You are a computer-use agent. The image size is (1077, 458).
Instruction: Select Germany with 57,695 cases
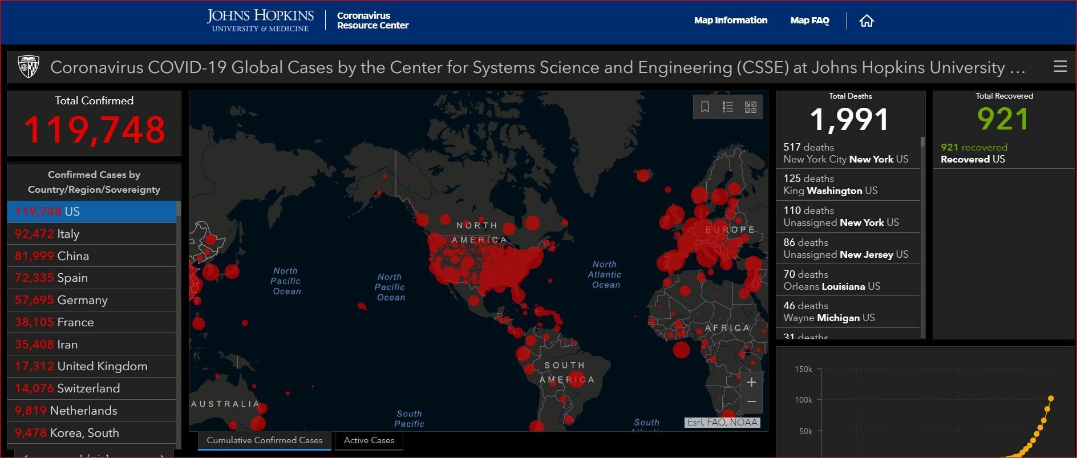(92, 300)
